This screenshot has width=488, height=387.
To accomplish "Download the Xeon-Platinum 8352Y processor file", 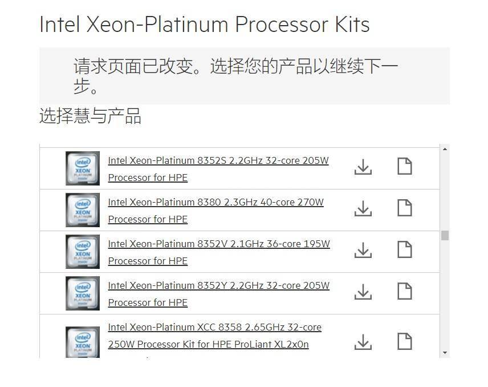I will tap(363, 292).
